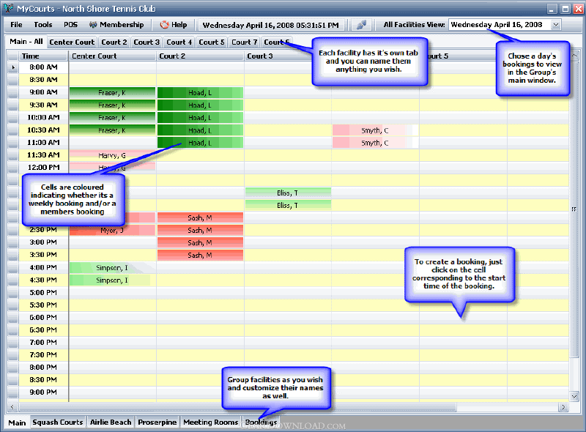Click Smyth, C booking at 11:00 AM
The image size is (586, 432).
coord(375,143)
